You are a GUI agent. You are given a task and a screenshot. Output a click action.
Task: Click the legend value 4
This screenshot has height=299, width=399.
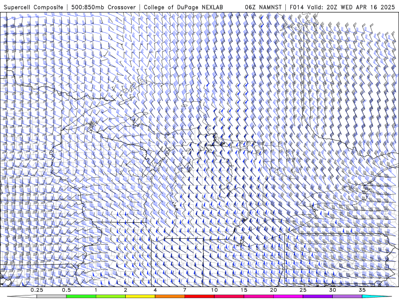pos(155,290)
